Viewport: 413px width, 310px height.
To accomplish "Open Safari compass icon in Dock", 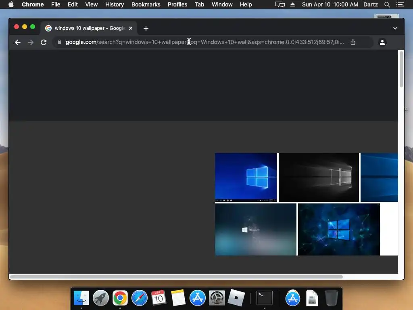I will point(140,298).
